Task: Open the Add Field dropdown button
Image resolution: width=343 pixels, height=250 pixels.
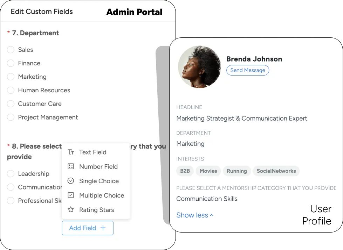Action: pyautogui.click(x=88, y=228)
